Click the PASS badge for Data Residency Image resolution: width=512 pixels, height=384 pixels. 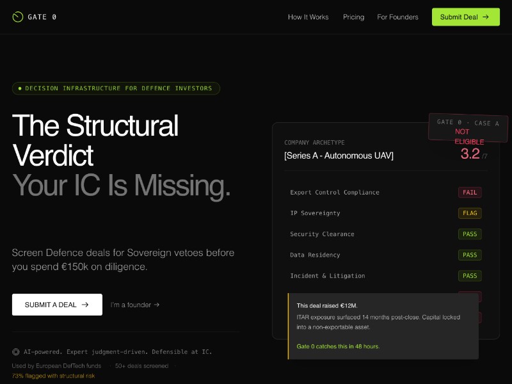[470, 255]
